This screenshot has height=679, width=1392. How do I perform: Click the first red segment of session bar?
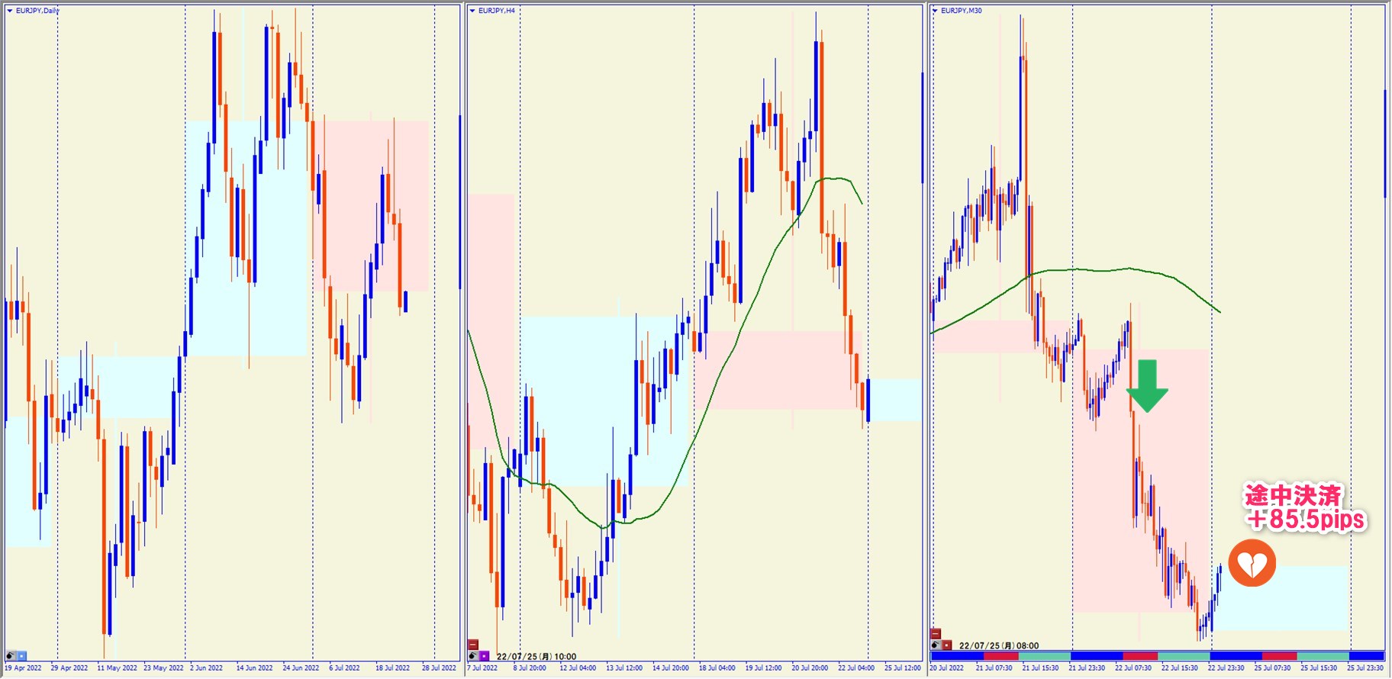click(x=1000, y=656)
